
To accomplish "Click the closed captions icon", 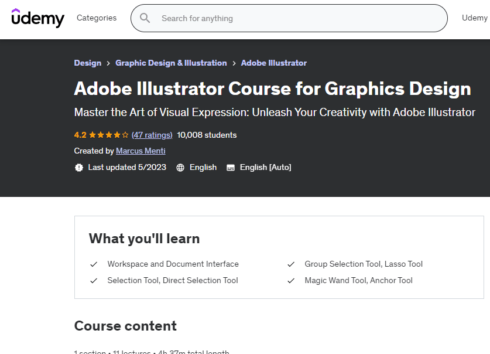I will (x=231, y=168).
